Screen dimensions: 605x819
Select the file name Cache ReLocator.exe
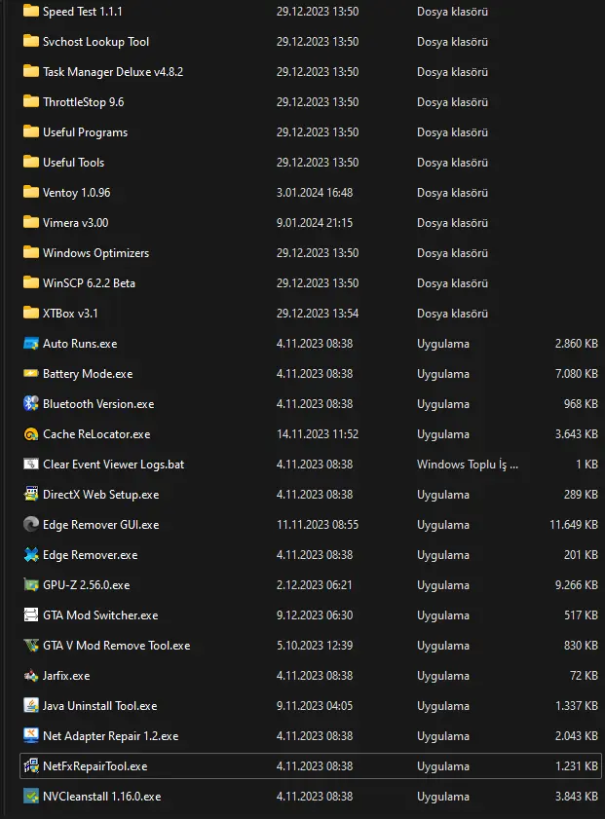click(96, 434)
